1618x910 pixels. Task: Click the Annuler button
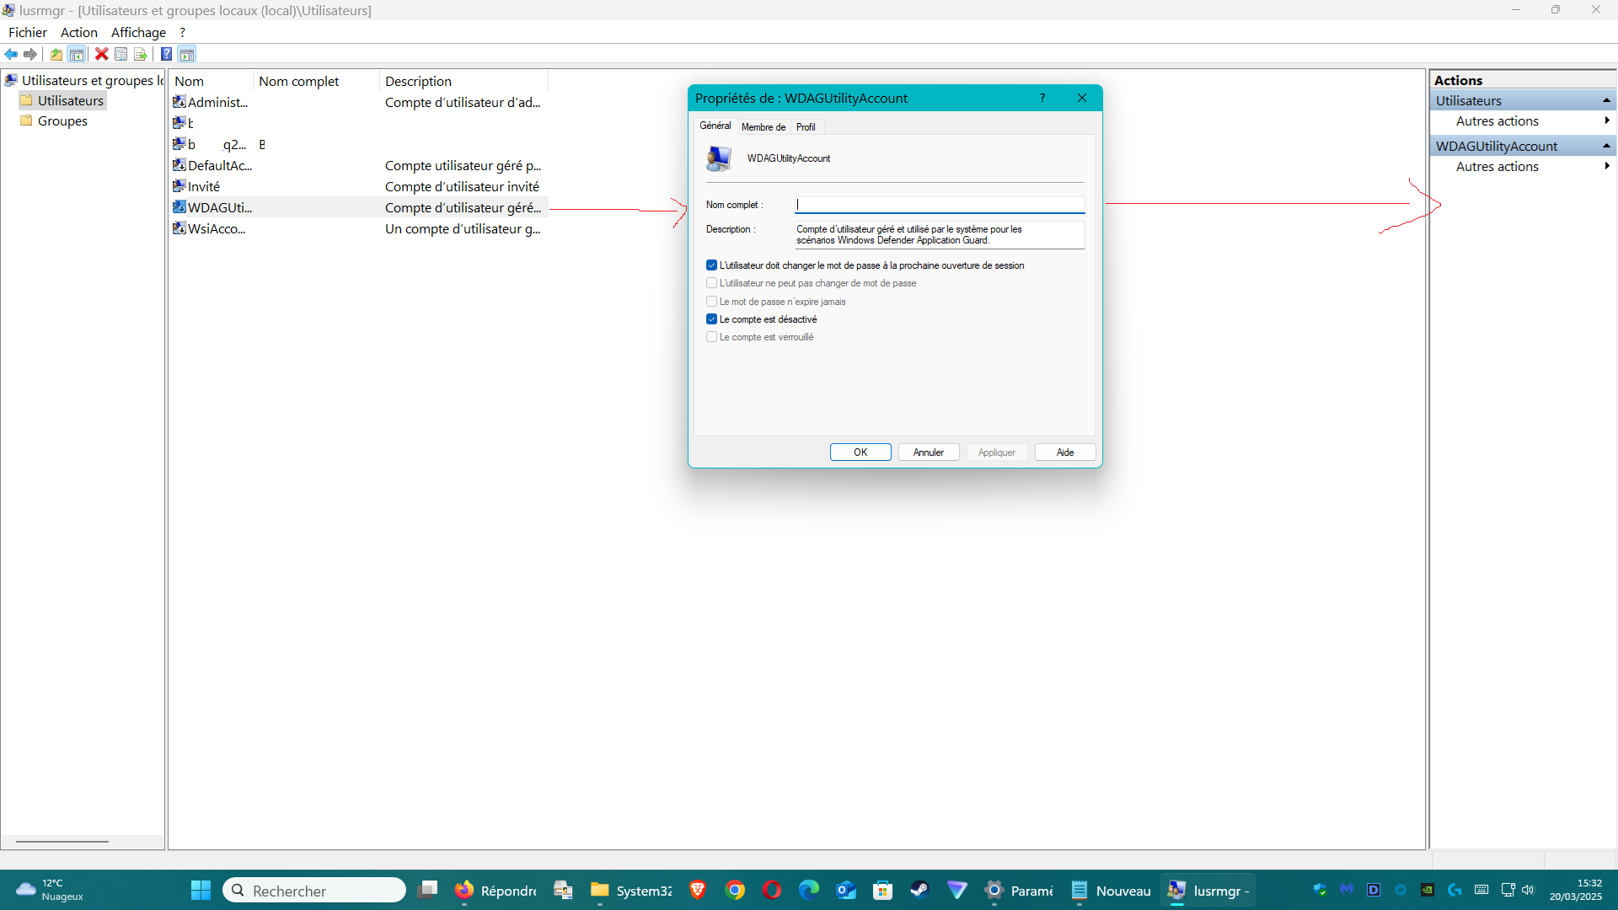pyautogui.click(x=929, y=452)
